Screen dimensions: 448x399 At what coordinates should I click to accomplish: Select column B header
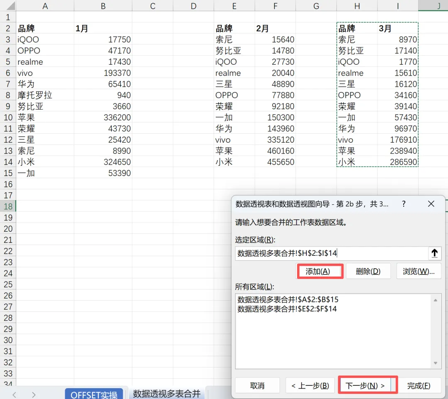click(x=103, y=6)
